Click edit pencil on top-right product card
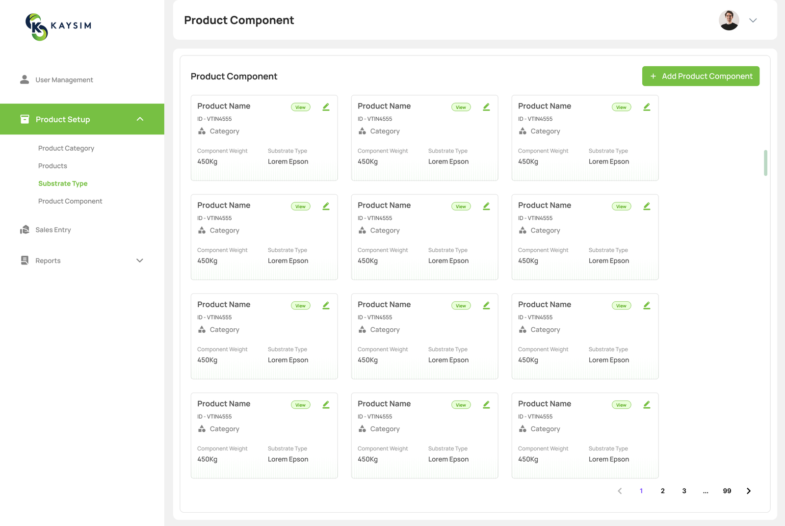The width and height of the screenshot is (785, 526). 647,107
